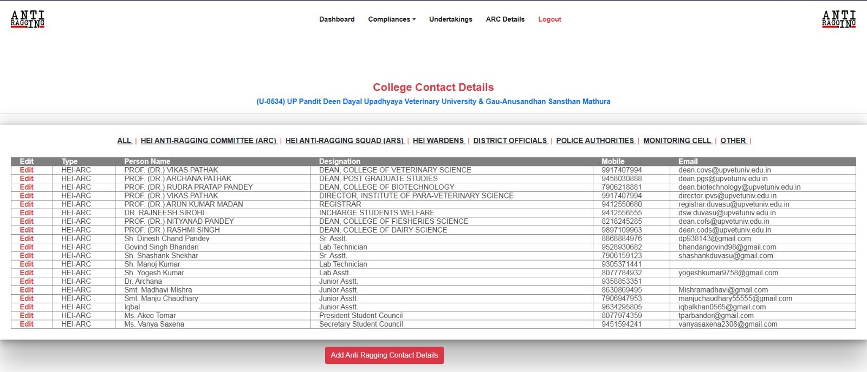Viewport: 867px width, 372px height.
Task: Click Edit for Govind Singh Bhandari
Action: pos(27,247)
